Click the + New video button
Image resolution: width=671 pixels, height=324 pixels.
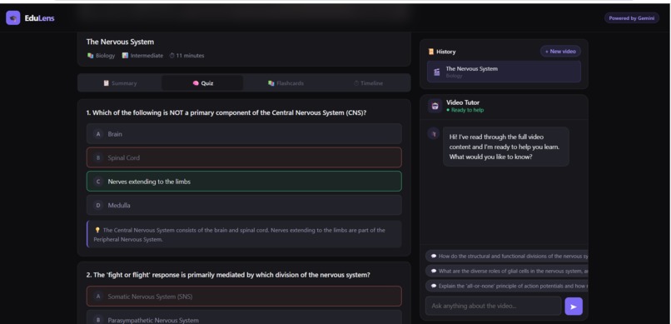pyautogui.click(x=560, y=52)
